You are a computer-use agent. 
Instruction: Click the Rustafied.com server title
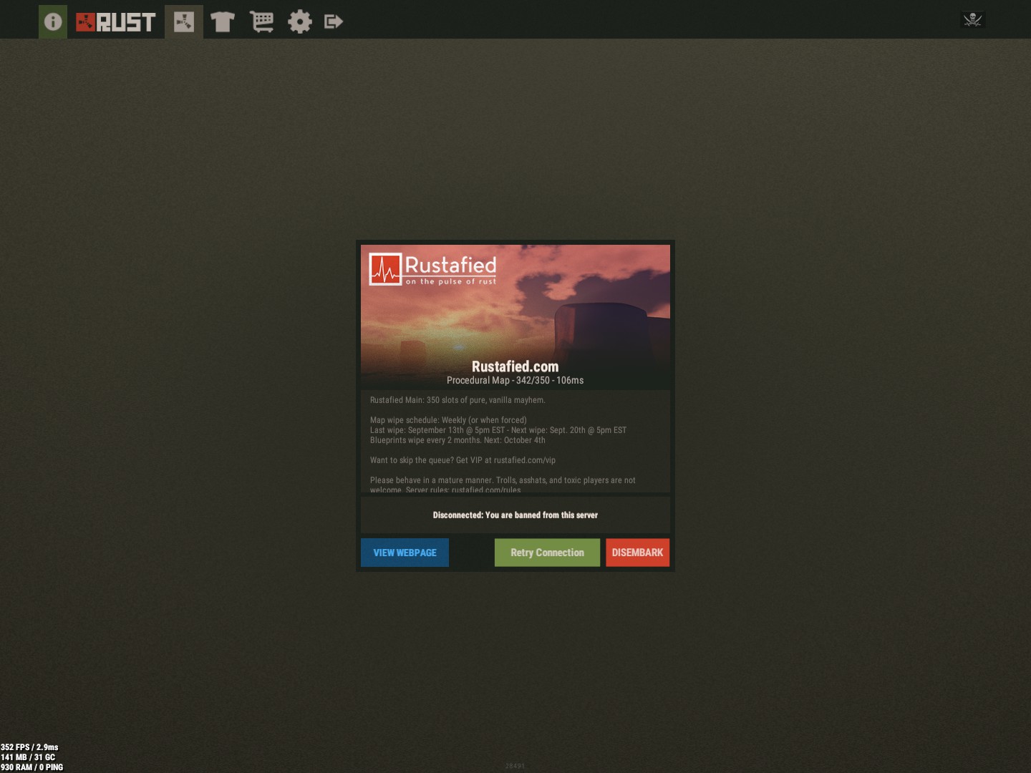click(x=515, y=366)
